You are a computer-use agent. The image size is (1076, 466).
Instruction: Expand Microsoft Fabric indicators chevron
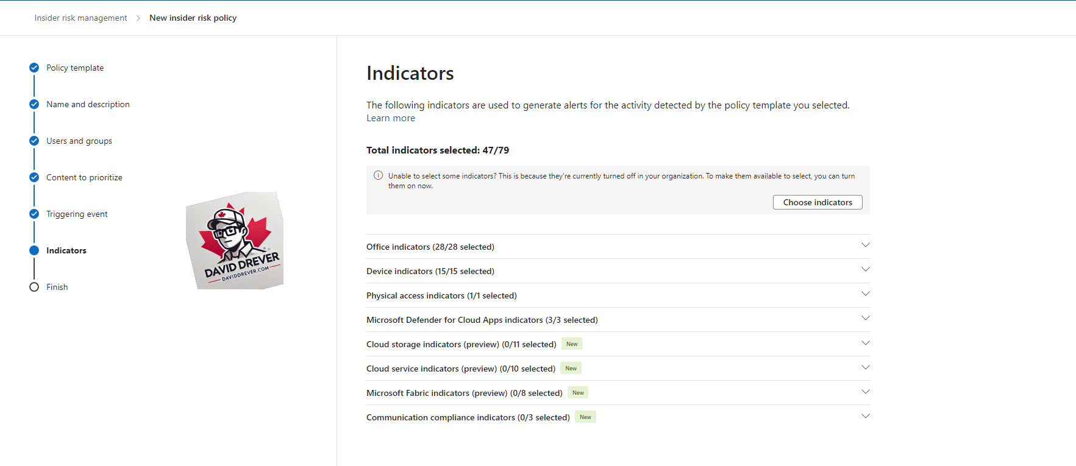865,392
